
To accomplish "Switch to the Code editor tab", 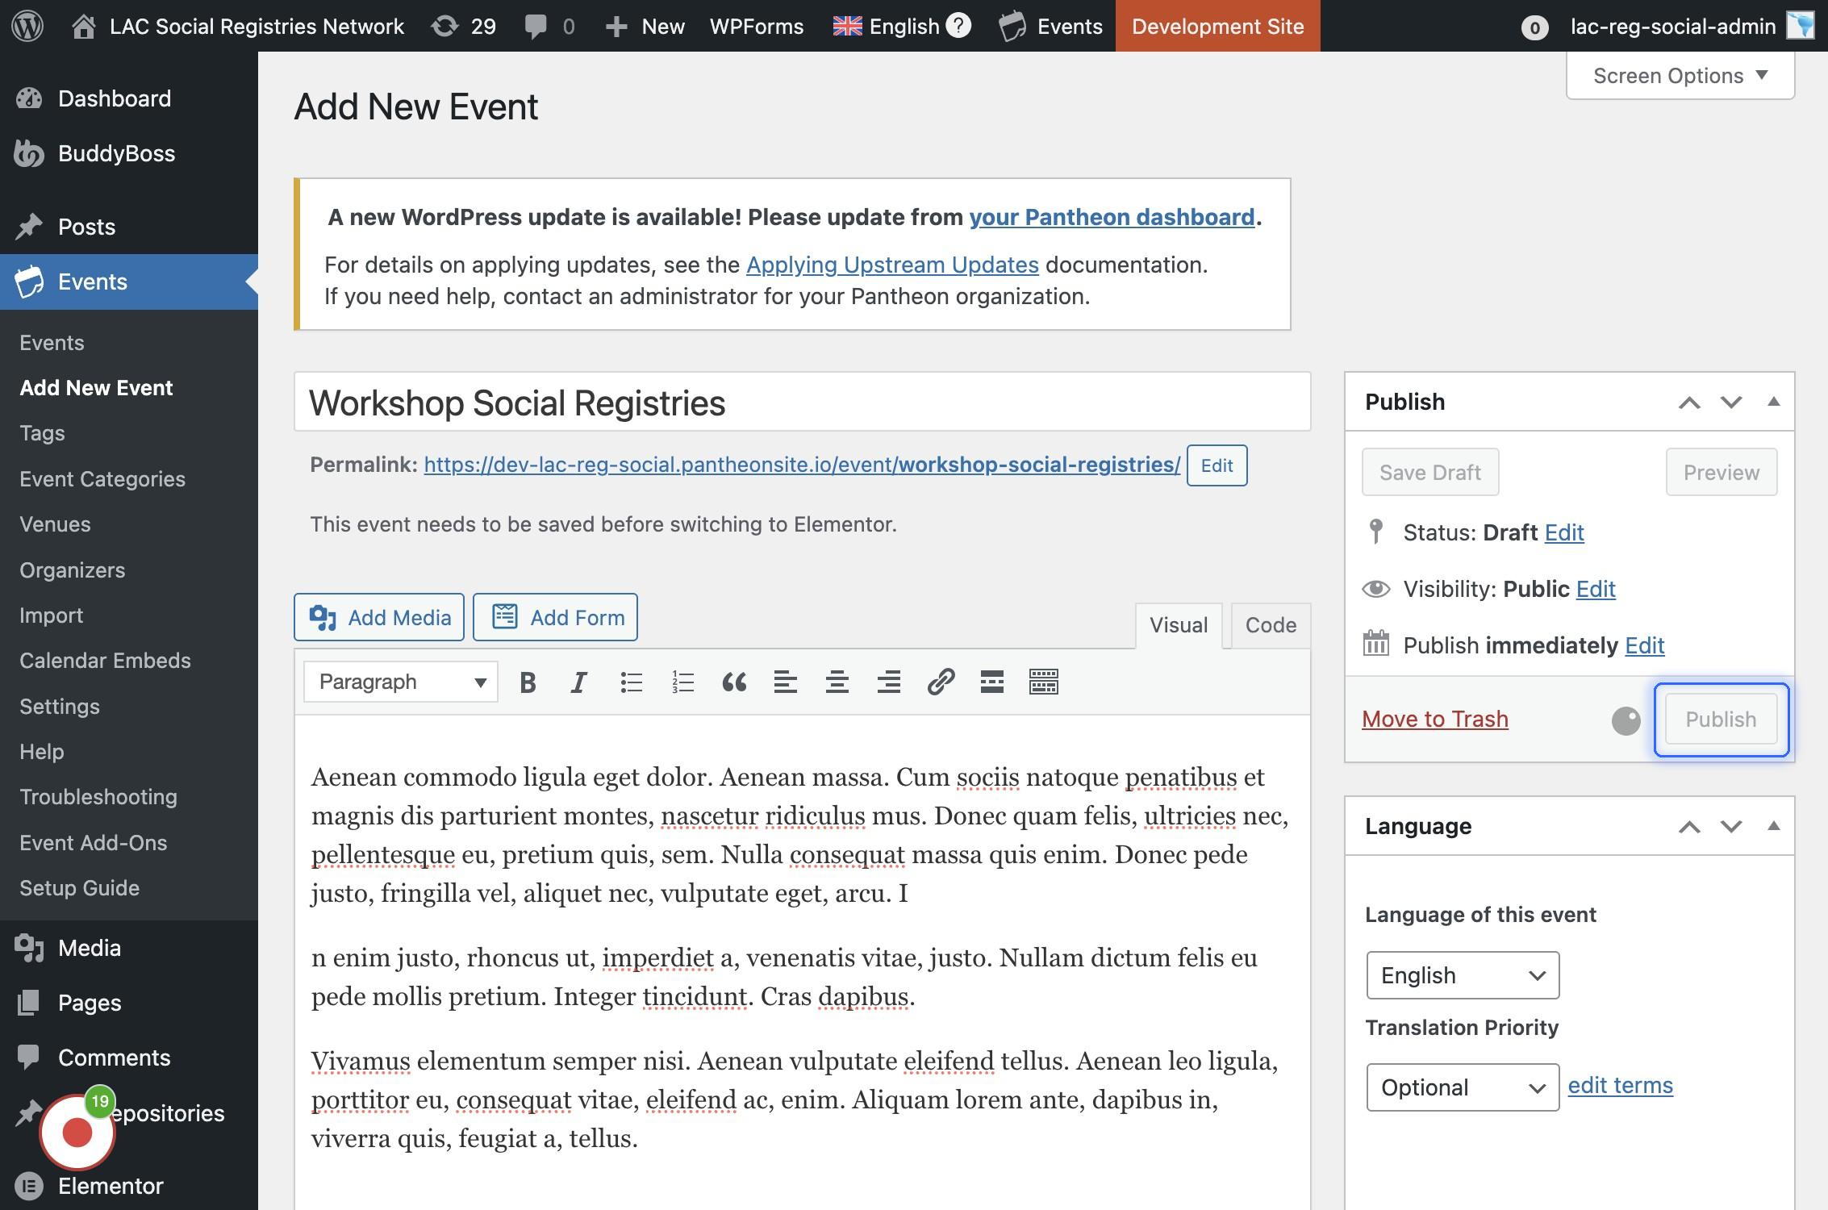I will pos(1270,625).
